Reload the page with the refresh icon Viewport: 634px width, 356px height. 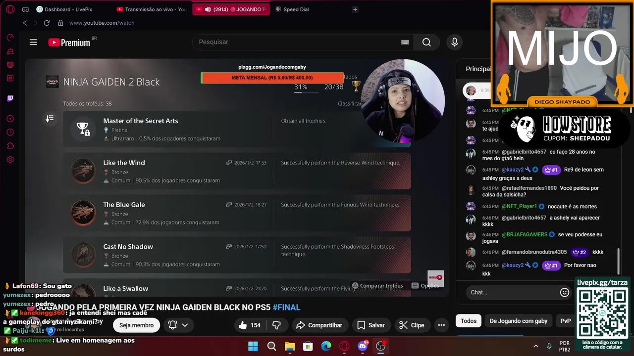[x=47, y=23]
